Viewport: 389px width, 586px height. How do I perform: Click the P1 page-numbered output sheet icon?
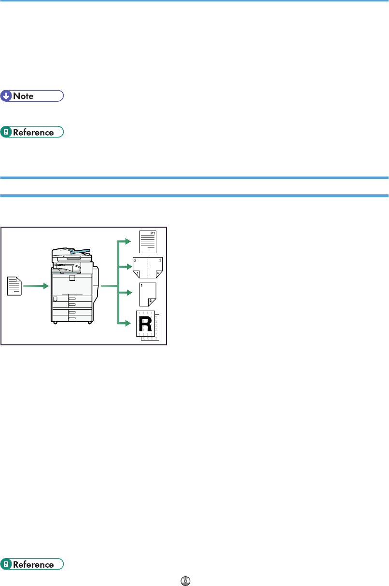tap(149, 242)
